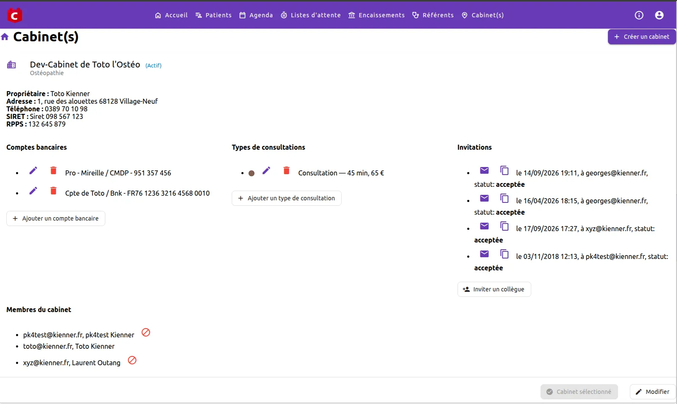The image size is (677, 404).
Task: Edit the Cpte de Toto bank account
Action: 33,191
